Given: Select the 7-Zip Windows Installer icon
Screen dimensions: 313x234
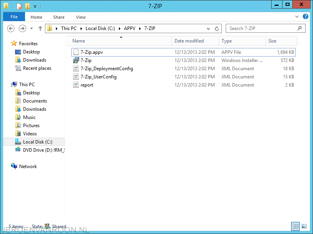Looking at the screenshot, I should point(76,60).
